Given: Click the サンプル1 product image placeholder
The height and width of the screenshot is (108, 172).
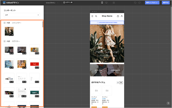Looking at the screenshot, I should [x=107, y=91].
